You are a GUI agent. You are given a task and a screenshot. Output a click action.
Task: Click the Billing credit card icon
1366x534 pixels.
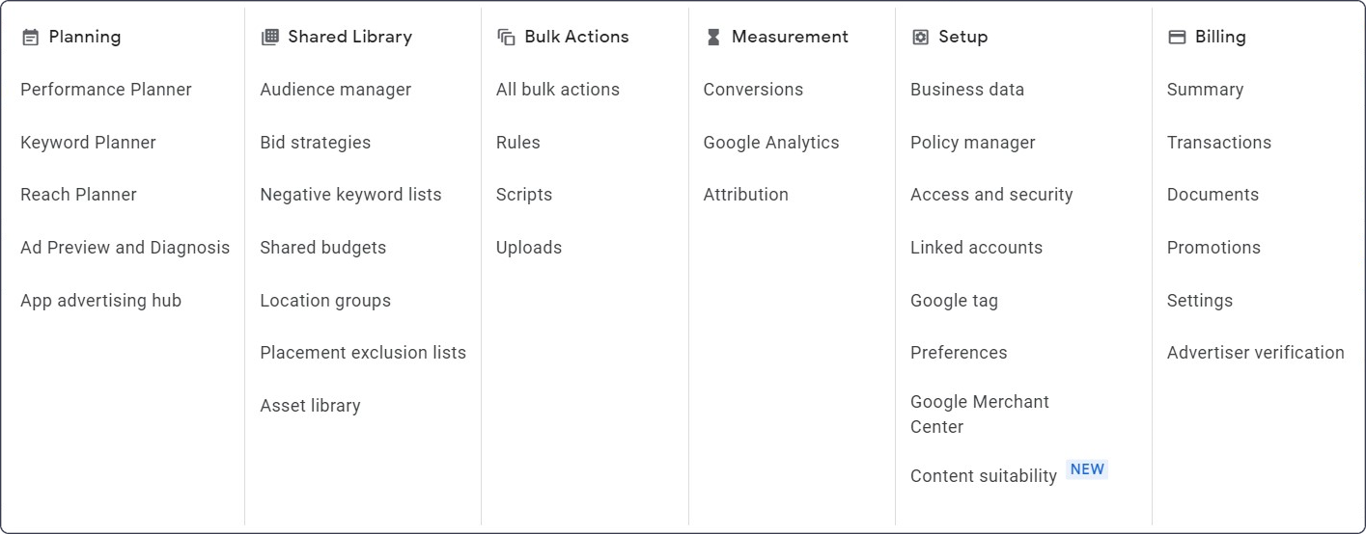(1177, 38)
